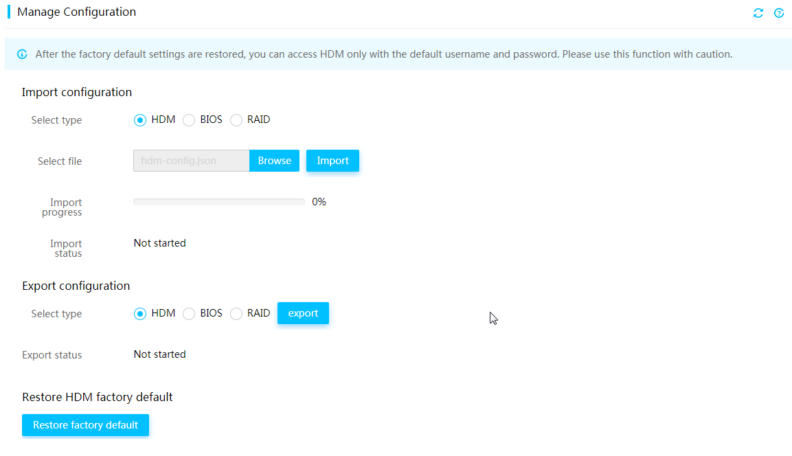
Task: Click Restore factory default button
Action: tap(85, 425)
